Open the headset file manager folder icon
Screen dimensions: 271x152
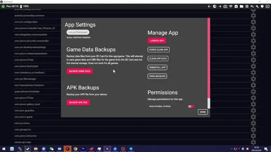[241, 7]
